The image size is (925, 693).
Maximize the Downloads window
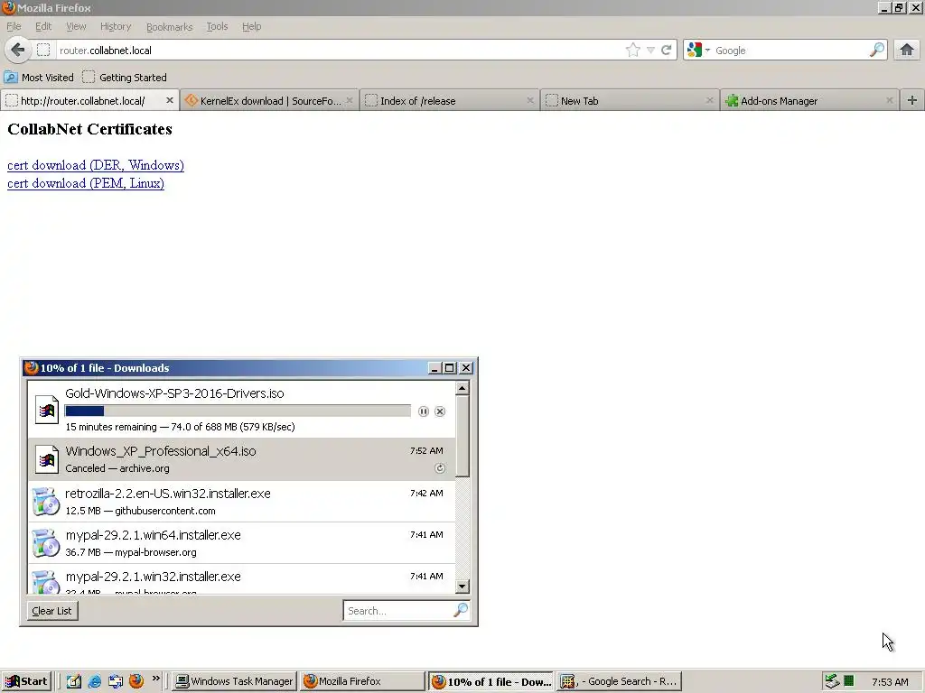pyautogui.click(x=450, y=368)
